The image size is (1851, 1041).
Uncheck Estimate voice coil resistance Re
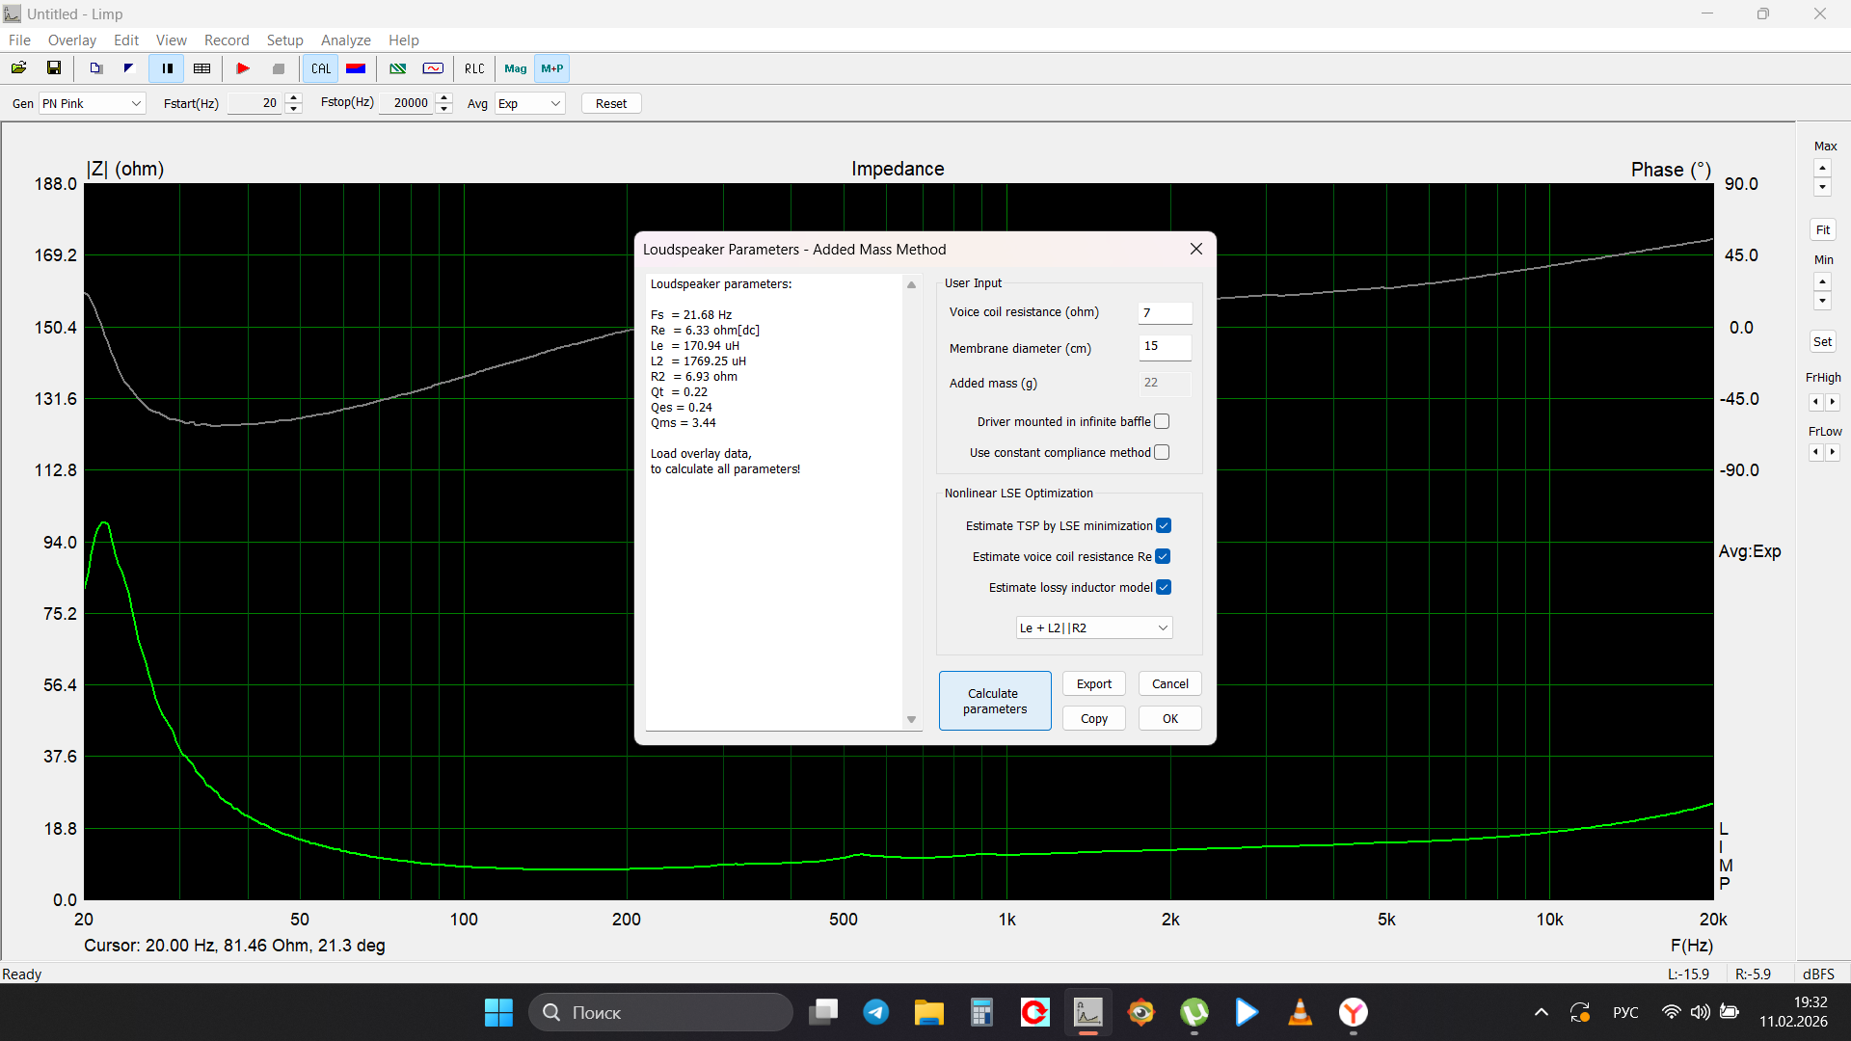[x=1163, y=556]
